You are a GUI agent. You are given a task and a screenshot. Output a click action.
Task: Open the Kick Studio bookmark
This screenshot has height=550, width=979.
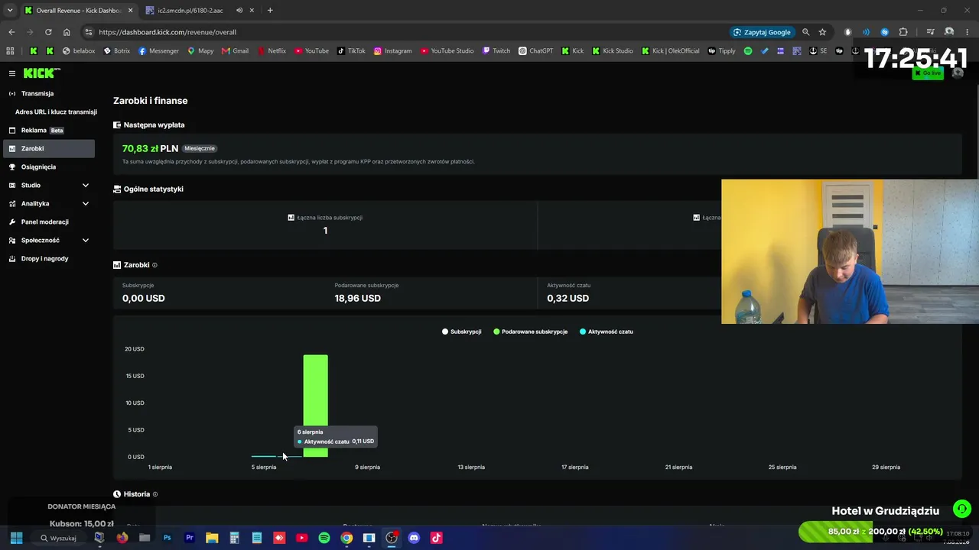613,51
